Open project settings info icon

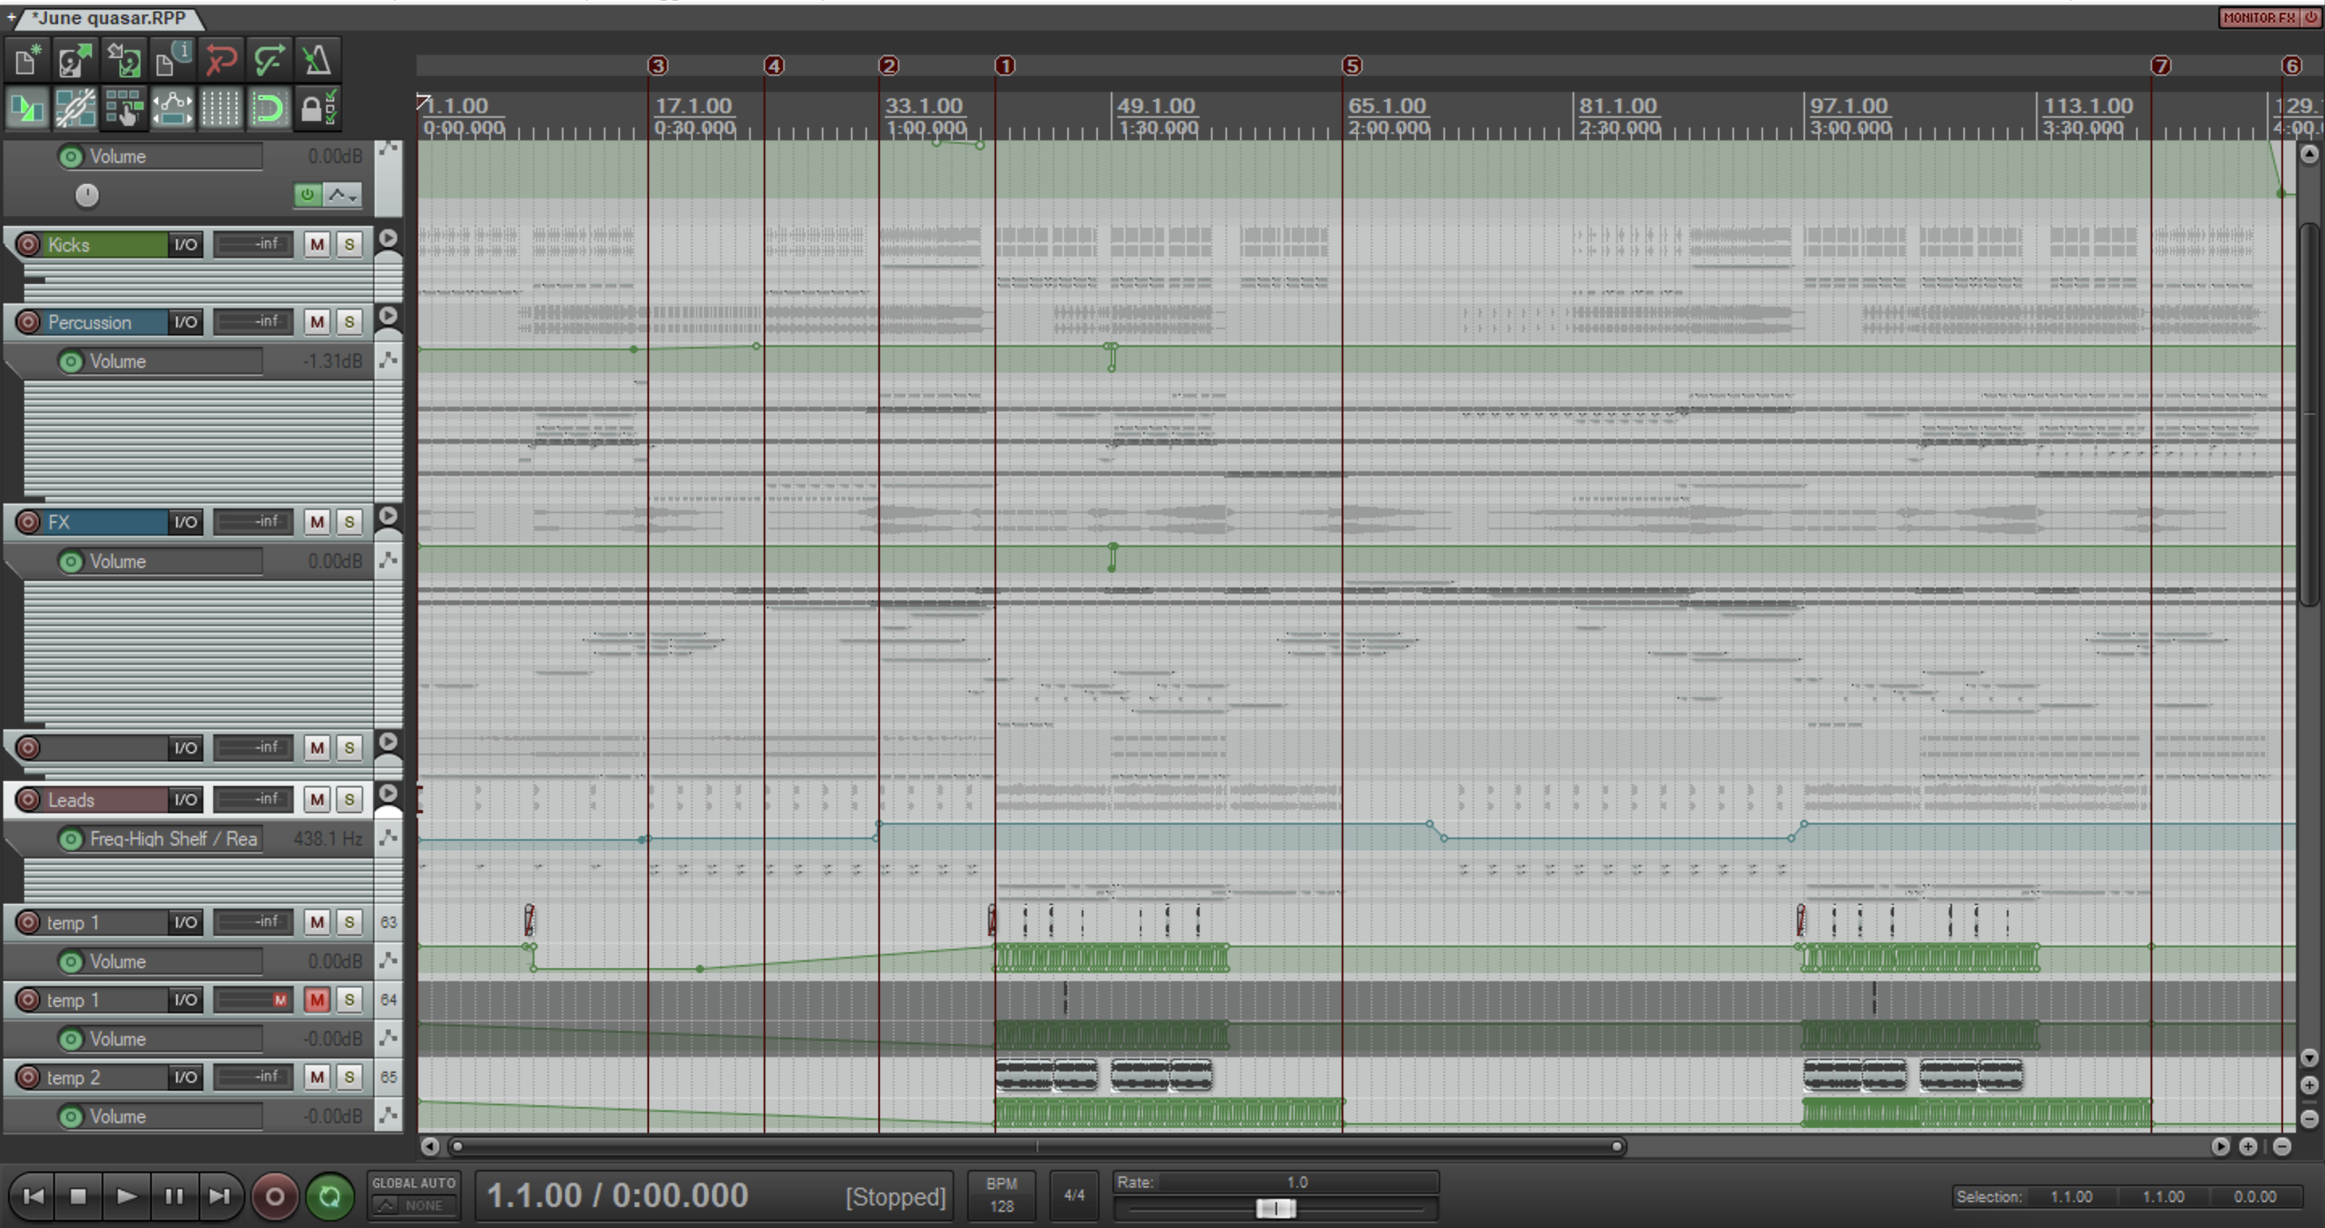pyautogui.click(x=171, y=61)
